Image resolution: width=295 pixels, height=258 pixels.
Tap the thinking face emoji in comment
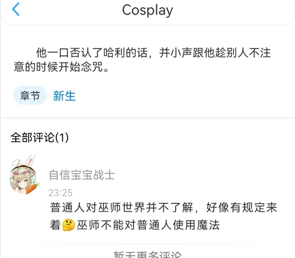pos(69,225)
